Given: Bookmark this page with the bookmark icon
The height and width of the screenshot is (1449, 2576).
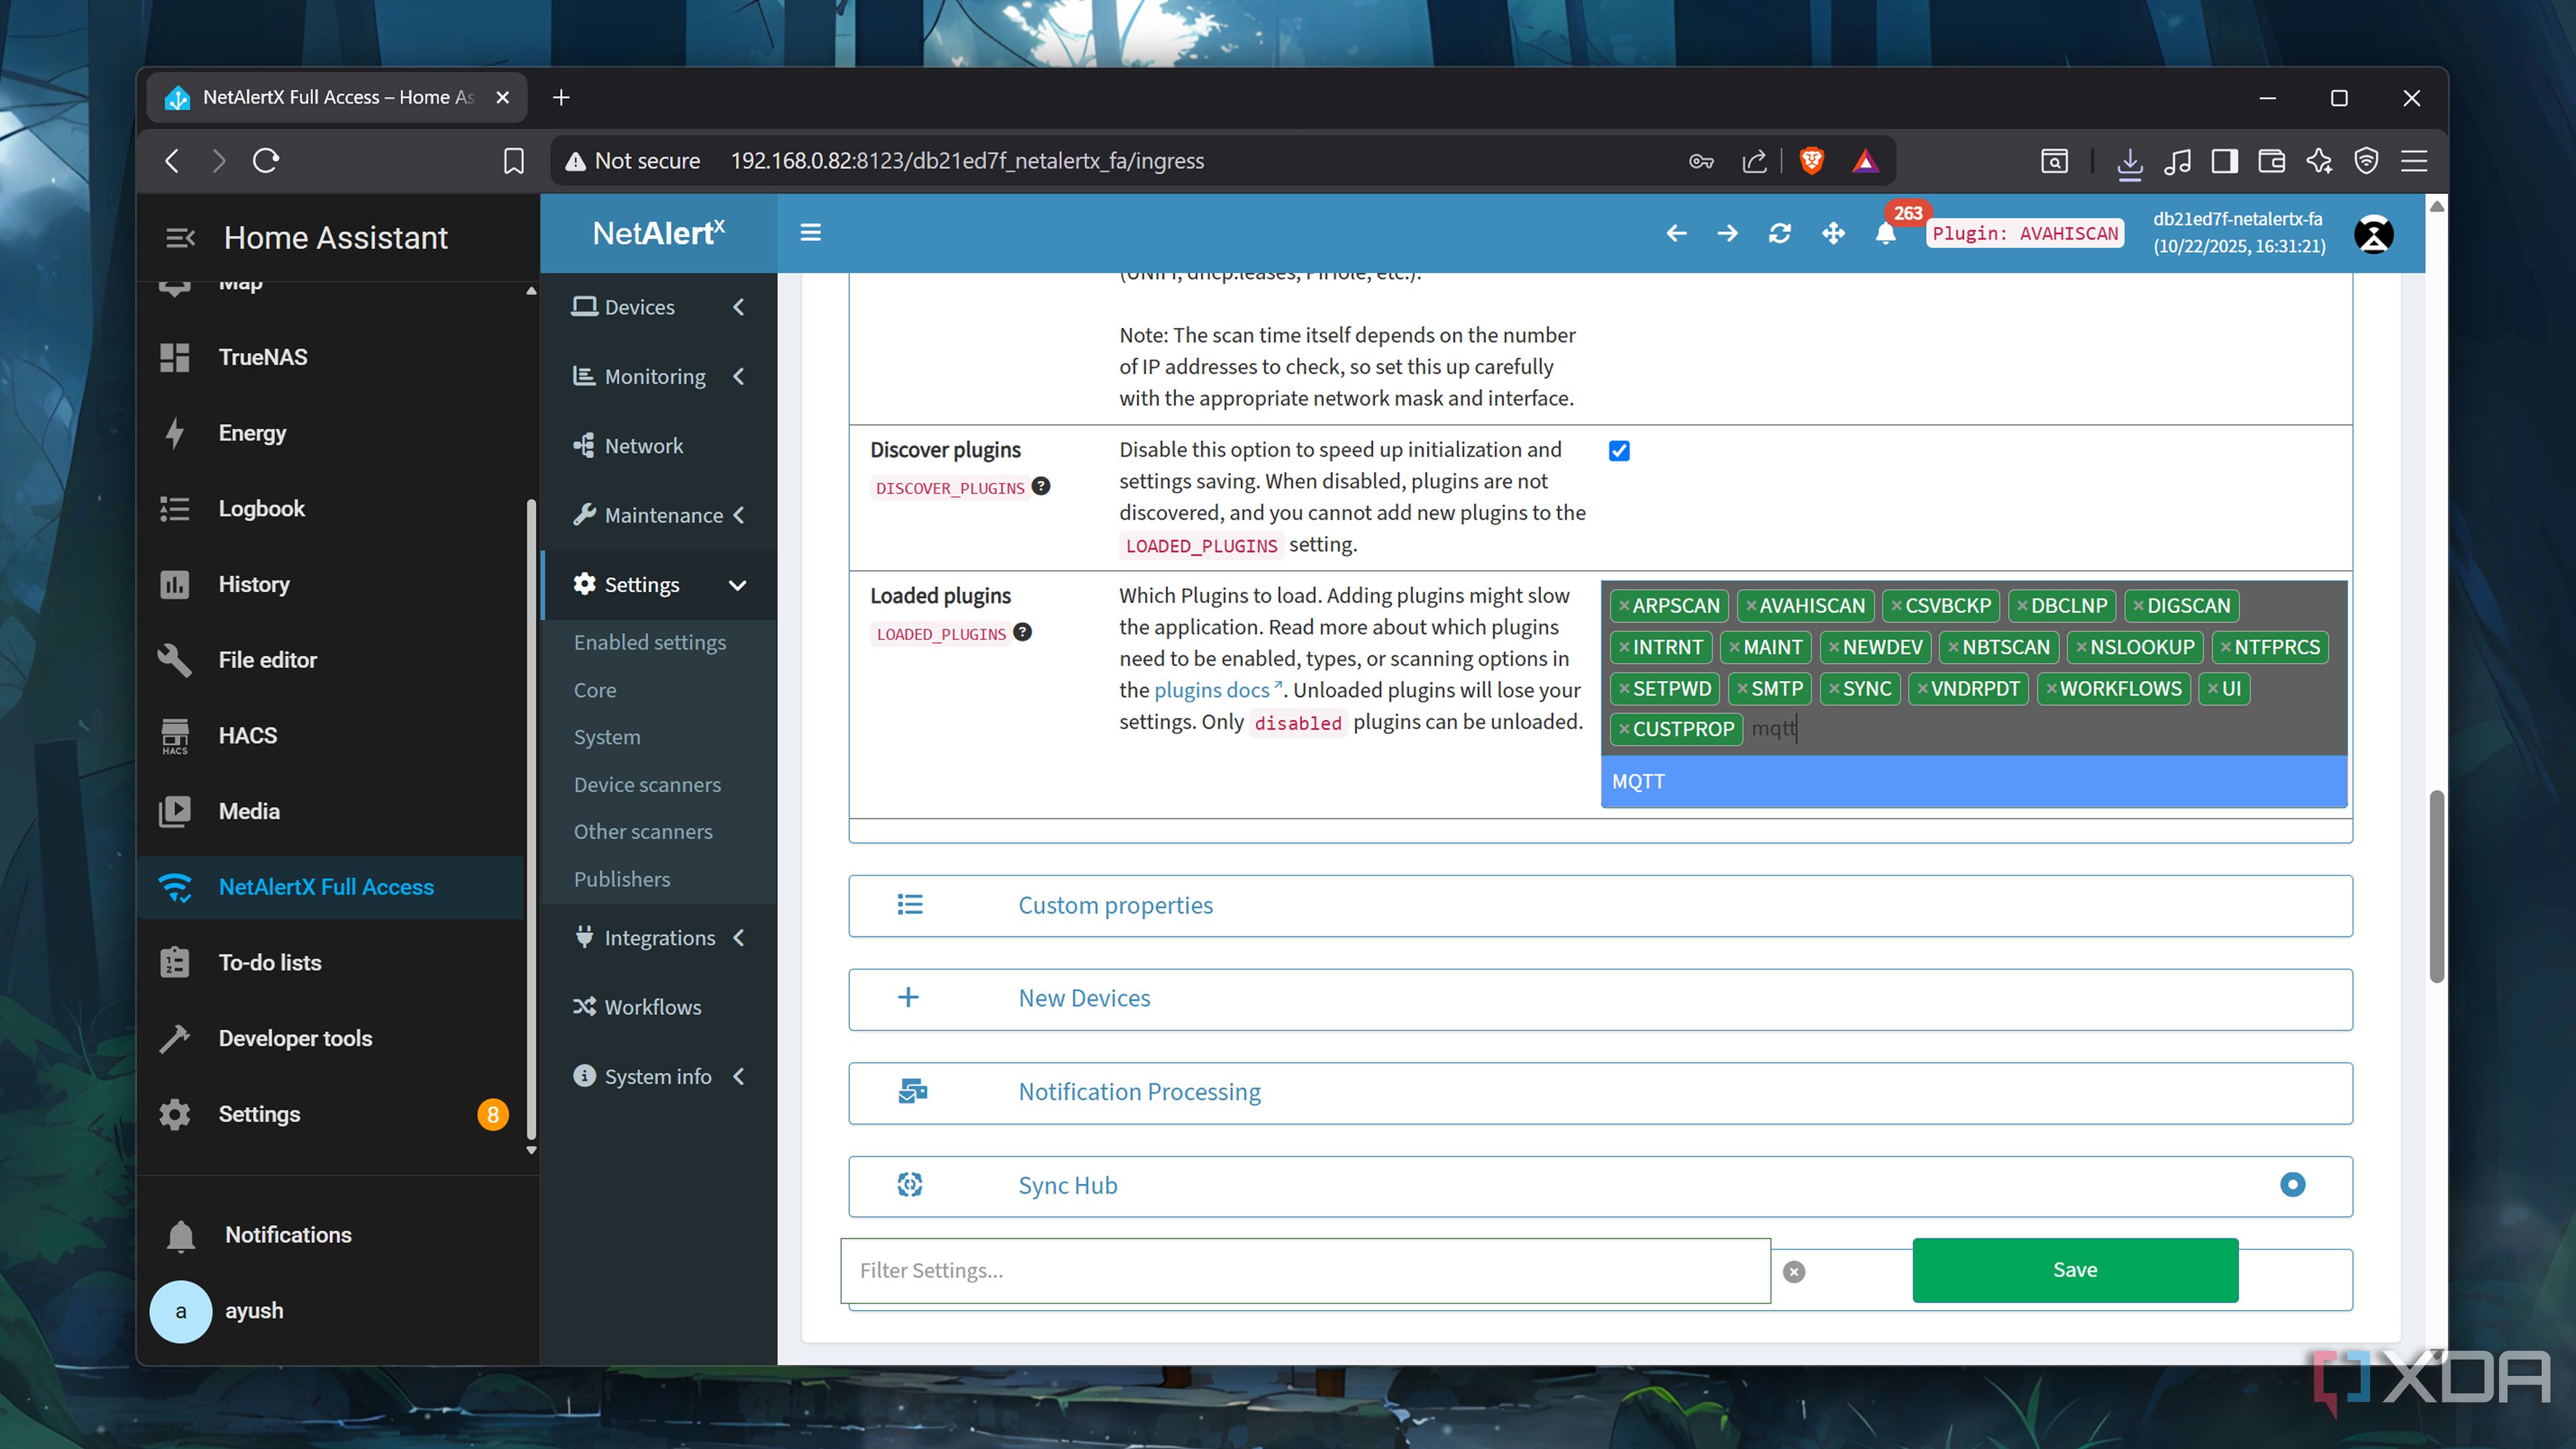Looking at the screenshot, I should click(513, 161).
